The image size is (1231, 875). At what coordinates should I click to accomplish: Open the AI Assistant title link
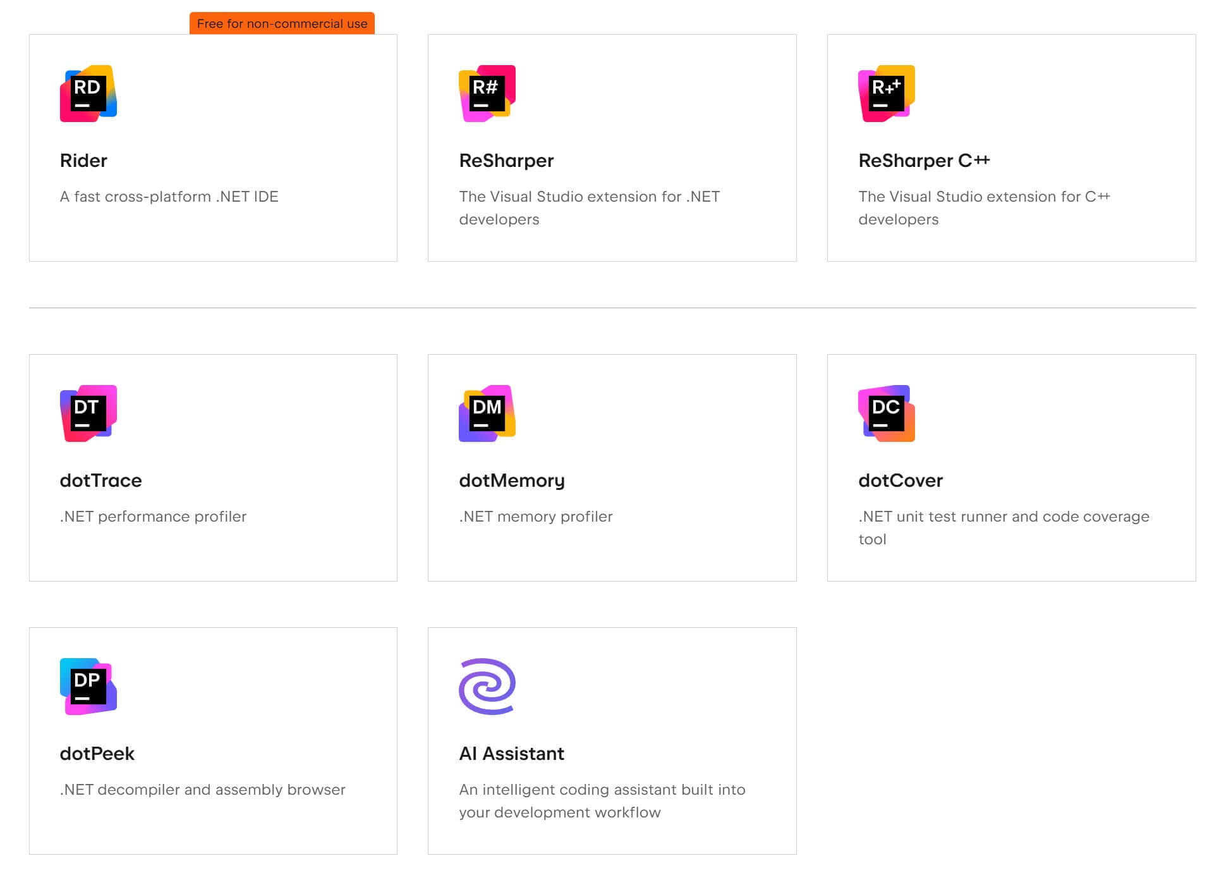511,754
